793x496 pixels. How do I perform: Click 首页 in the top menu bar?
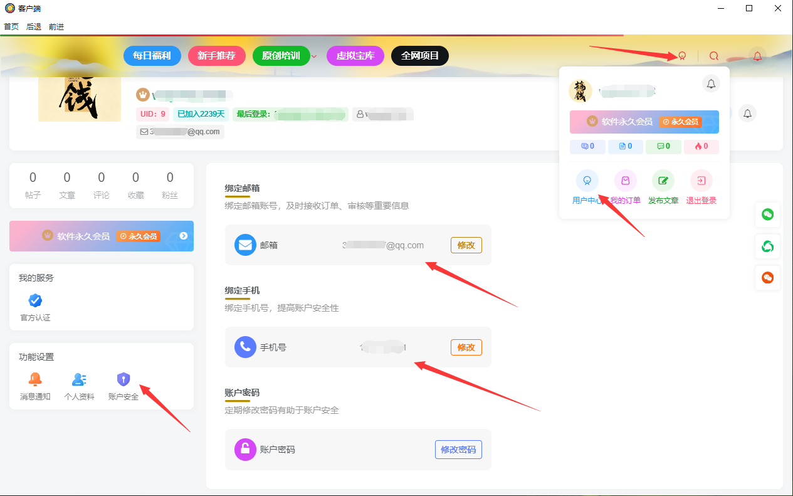coord(11,27)
